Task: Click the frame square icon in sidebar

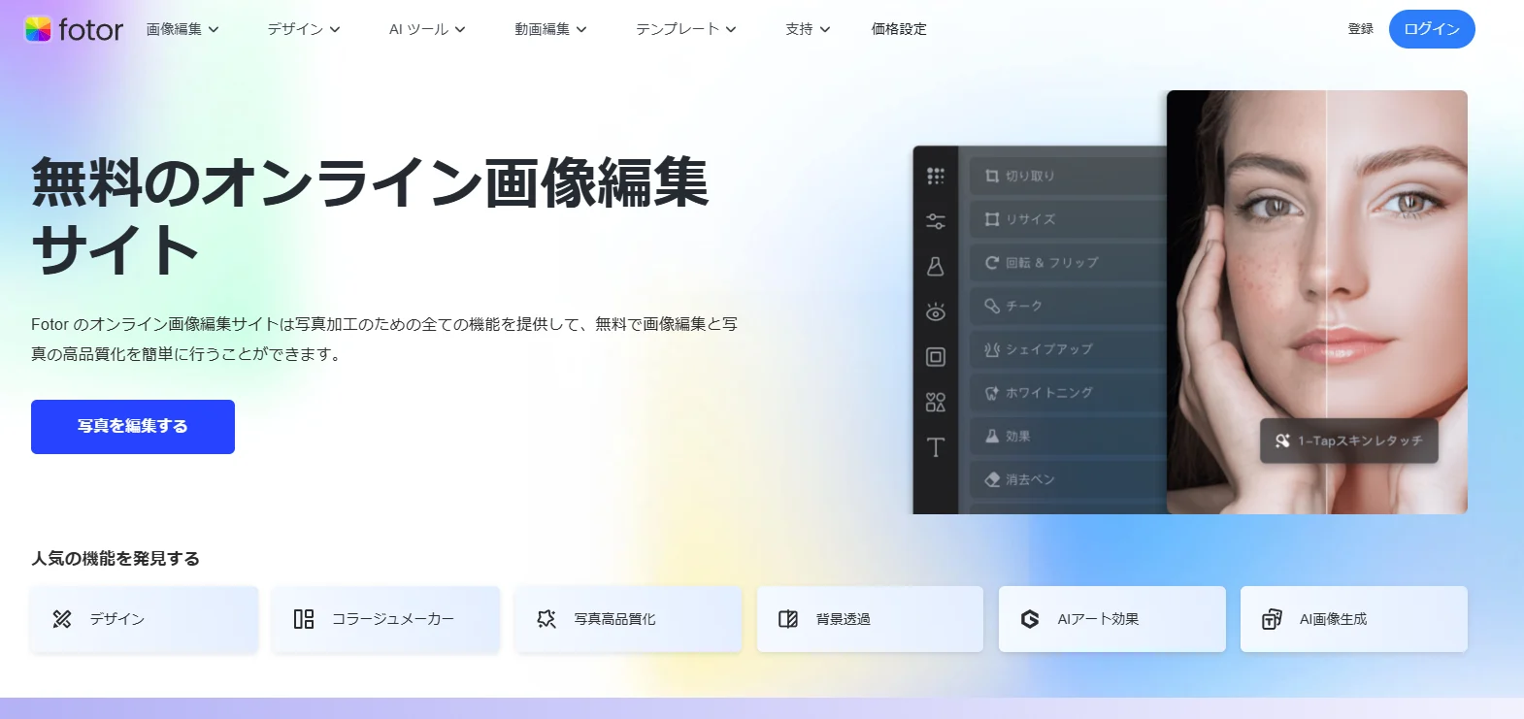Action: 936,357
